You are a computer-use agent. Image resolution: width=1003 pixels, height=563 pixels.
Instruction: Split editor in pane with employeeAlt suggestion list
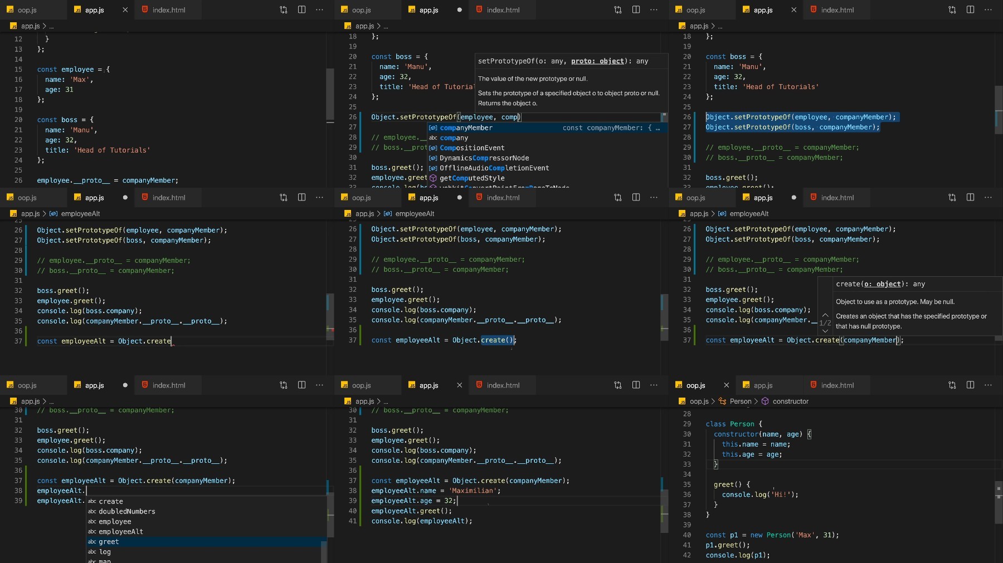(301, 385)
